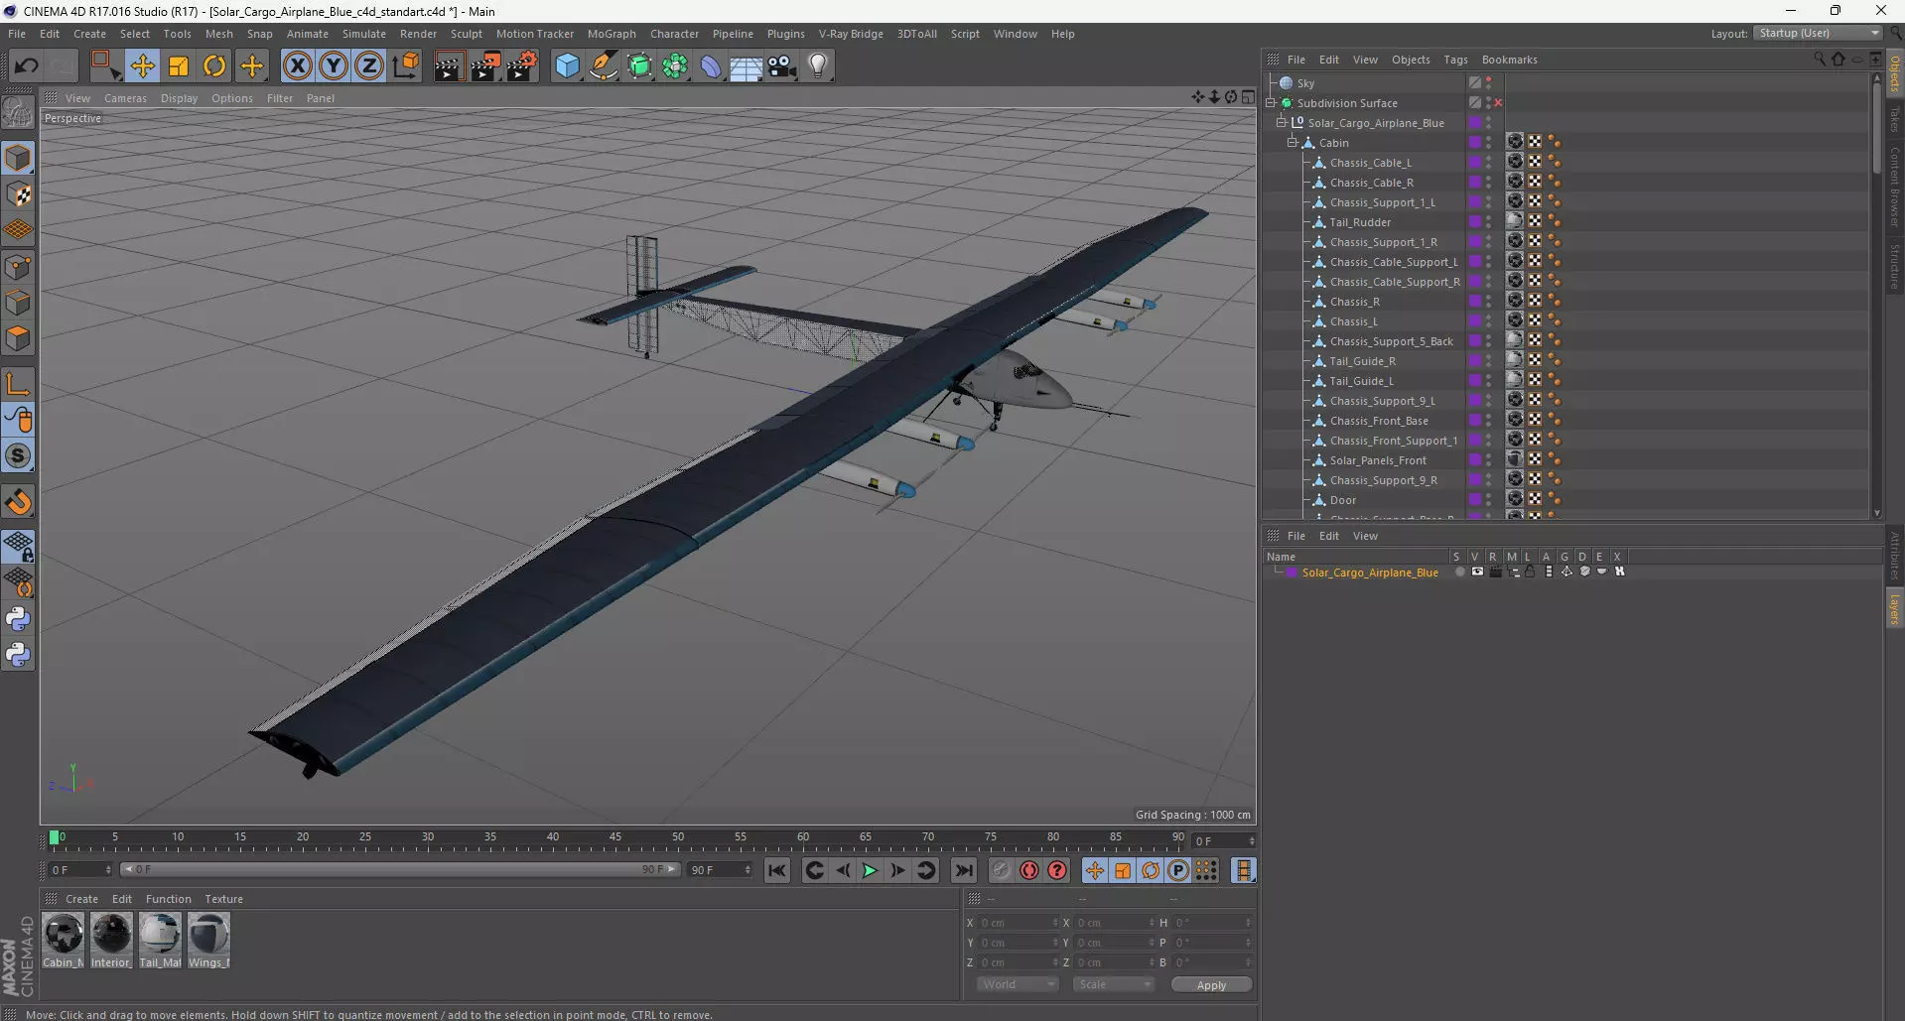Go to start of animation
This screenshot has width=1905, height=1021.
click(777, 870)
